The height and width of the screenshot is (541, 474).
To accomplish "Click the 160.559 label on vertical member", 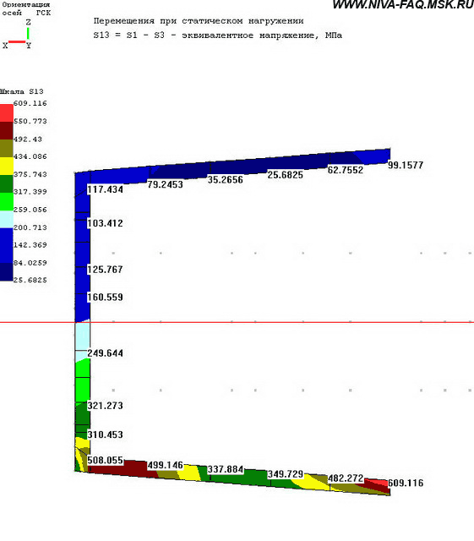I will click(x=106, y=297).
